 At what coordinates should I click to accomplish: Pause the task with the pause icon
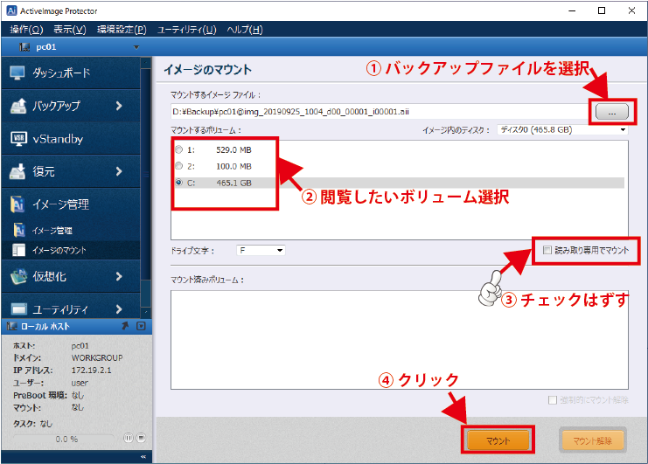[129, 438]
